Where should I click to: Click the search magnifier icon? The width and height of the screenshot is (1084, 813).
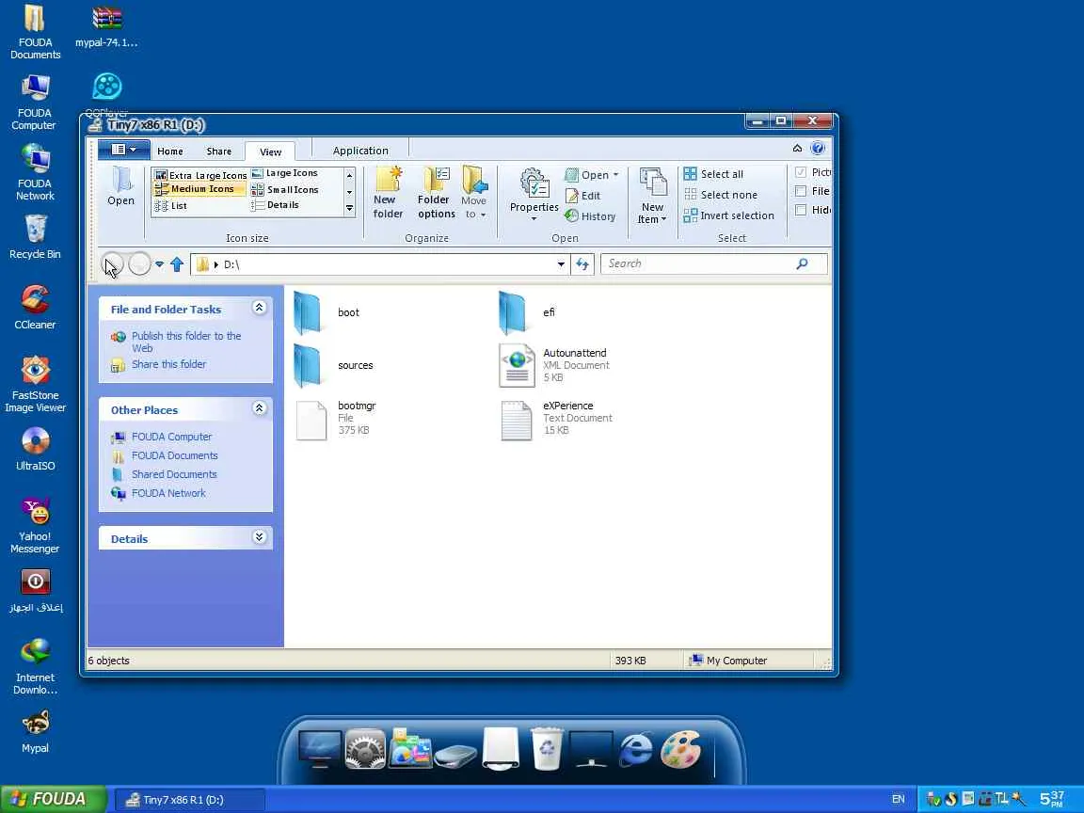coord(802,263)
